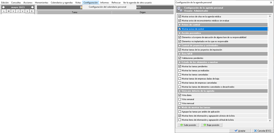Click the mayo 2023 month label
This screenshot has width=274, height=133.
pos(18,7)
